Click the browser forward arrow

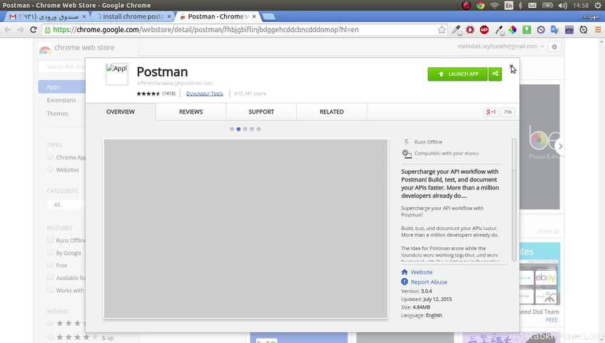tap(21, 30)
